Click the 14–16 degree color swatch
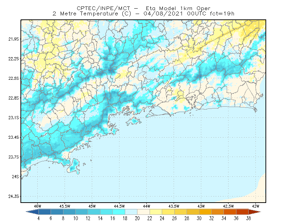The height and width of the screenshot is (222, 287). pos(106,212)
